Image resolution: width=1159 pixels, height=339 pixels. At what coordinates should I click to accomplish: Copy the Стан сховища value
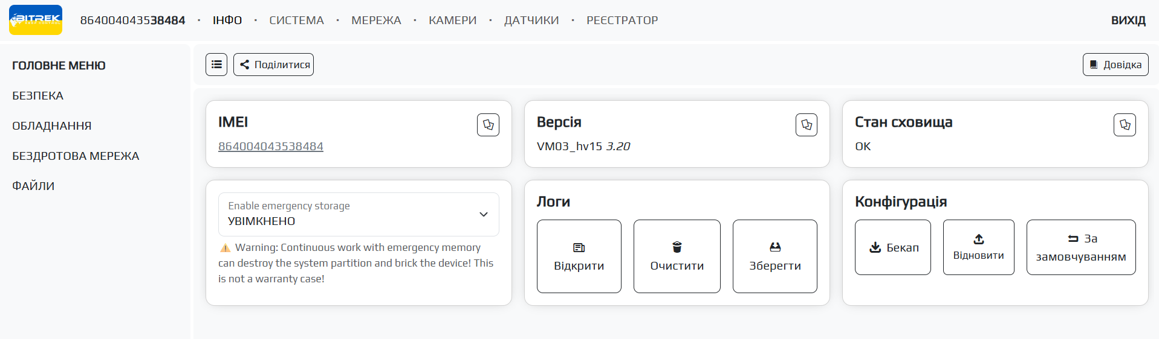pyautogui.click(x=1124, y=125)
